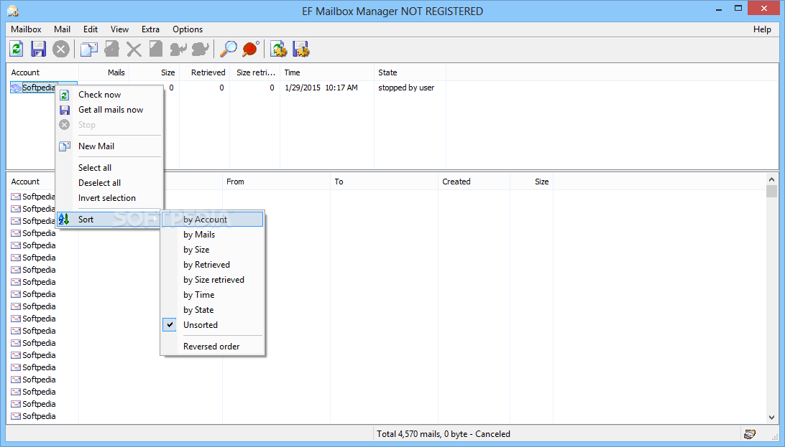Open the Extra menu
This screenshot has height=447, width=785.
coord(150,29)
